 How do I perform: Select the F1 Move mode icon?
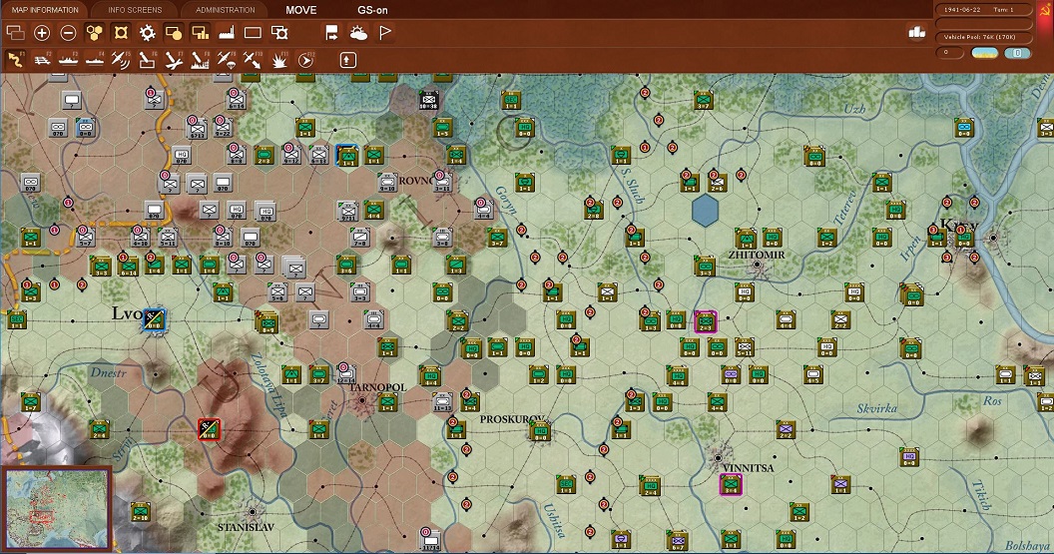pyautogui.click(x=15, y=60)
